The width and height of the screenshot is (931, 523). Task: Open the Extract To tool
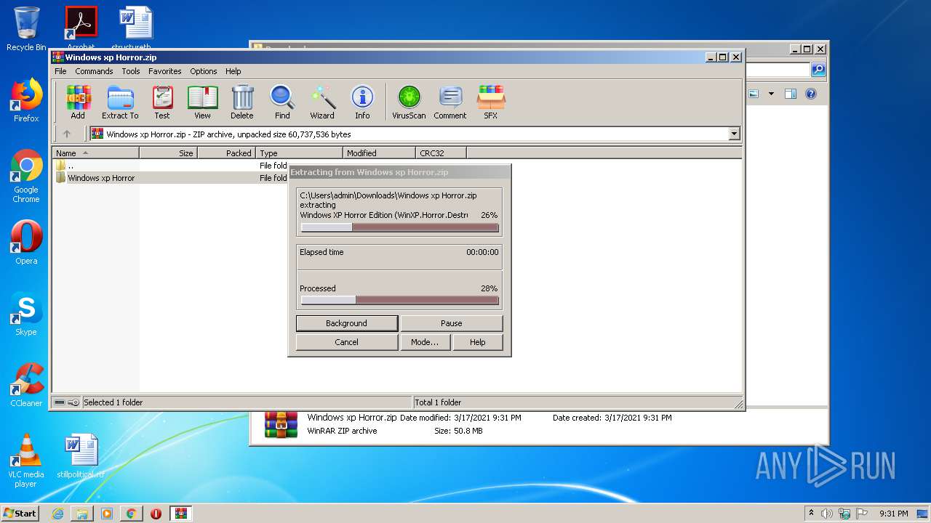point(120,102)
